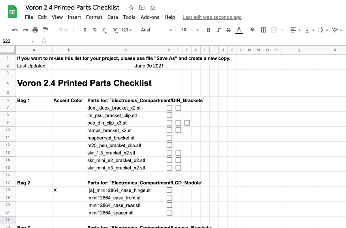
Task: Select the 'Accent Color' header cell
Action: click(x=69, y=100)
